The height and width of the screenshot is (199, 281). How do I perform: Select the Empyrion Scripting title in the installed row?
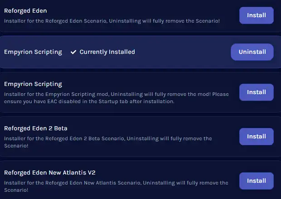(33, 52)
